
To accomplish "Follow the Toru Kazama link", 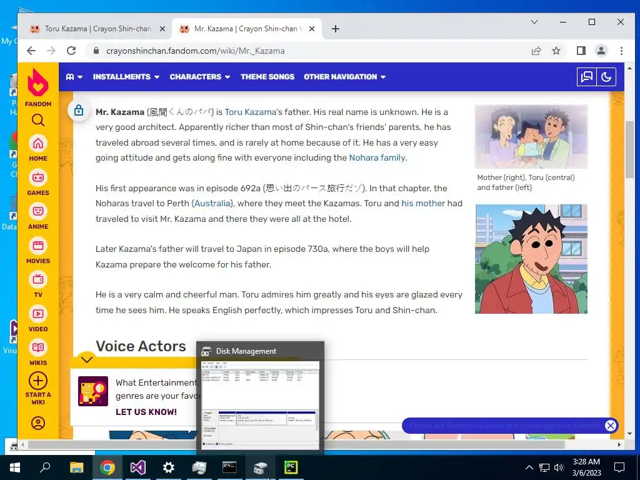I will pyautogui.click(x=250, y=112).
